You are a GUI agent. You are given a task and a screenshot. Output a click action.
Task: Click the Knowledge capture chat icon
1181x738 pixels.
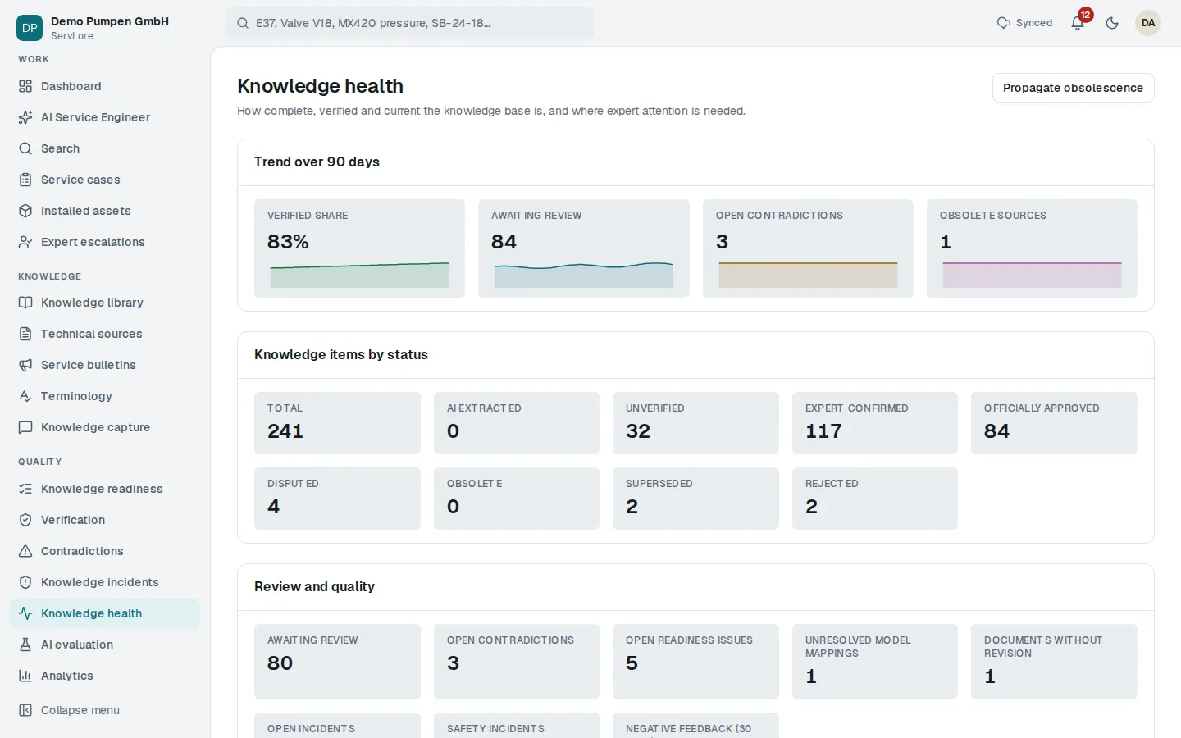click(25, 427)
